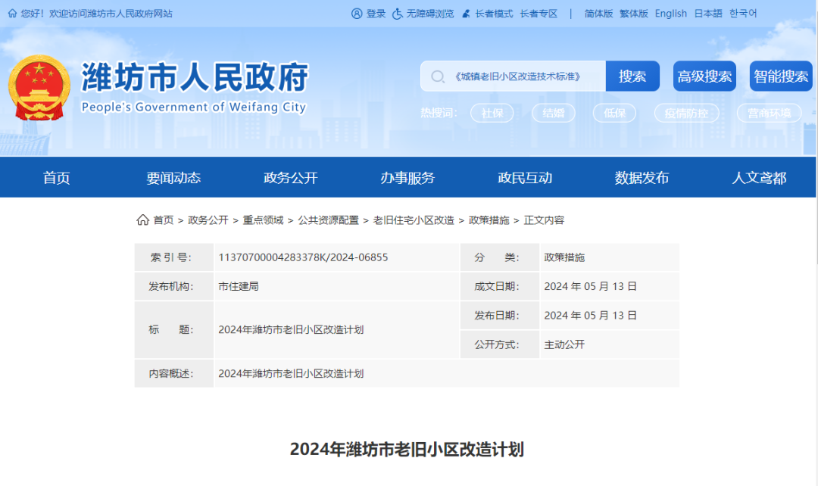Click the elderly mode icon
The height and width of the screenshot is (486, 818).
pos(467,14)
